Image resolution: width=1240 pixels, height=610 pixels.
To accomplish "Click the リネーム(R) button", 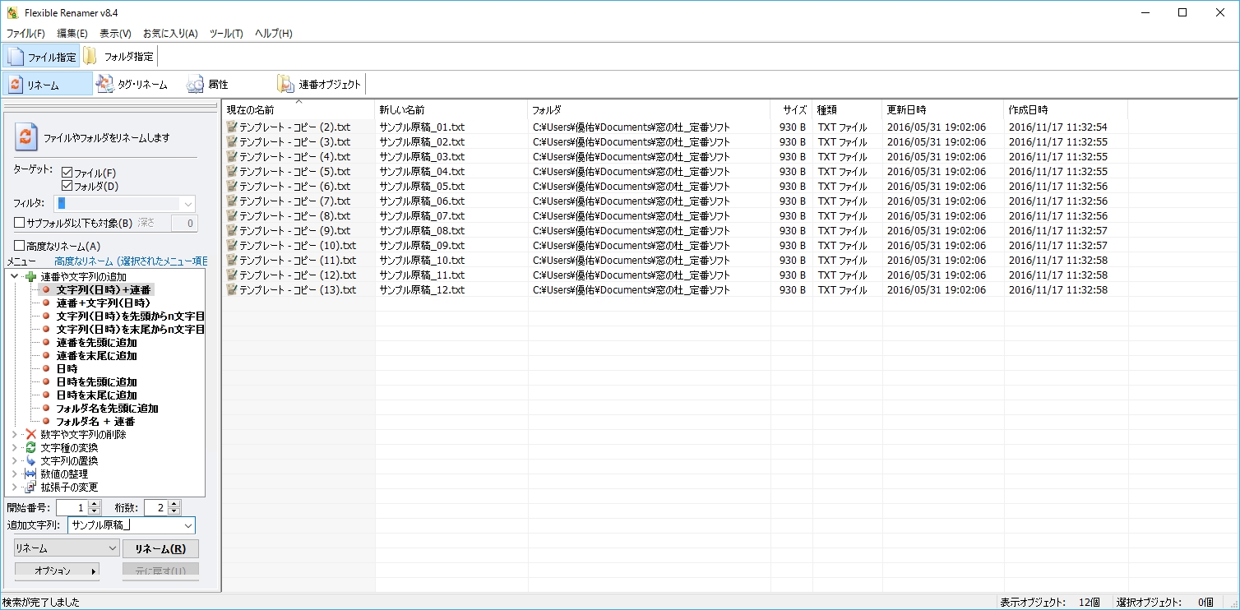I will 160,549.
